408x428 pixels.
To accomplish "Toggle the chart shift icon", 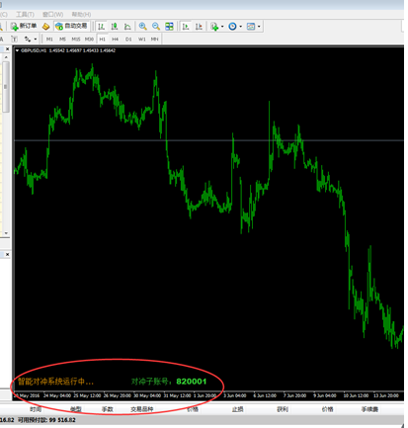I will tap(199, 27).
